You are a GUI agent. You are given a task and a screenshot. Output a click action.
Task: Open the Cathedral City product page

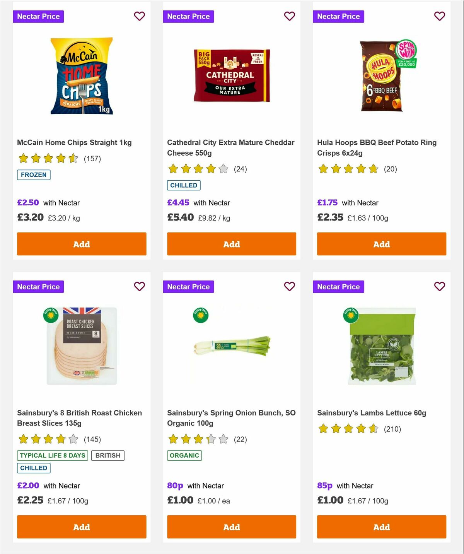point(230,147)
